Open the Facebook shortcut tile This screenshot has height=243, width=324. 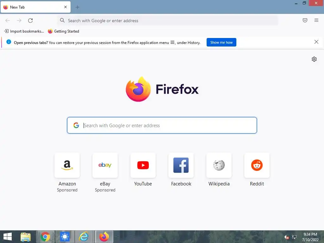(x=181, y=165)
